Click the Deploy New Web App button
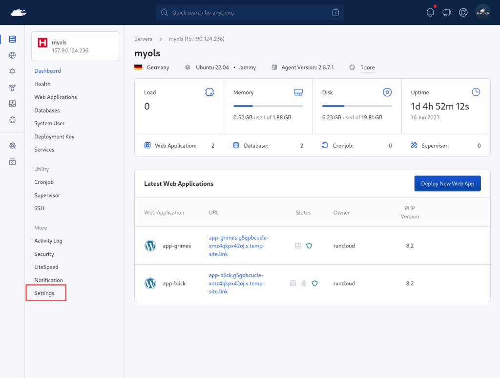 pyautogui.click(x=447, y=183)
